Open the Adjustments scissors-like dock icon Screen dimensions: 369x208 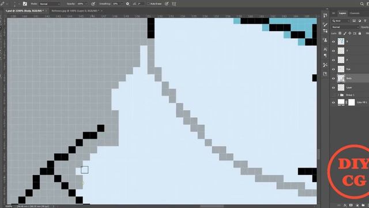click(x=325, y=65)
